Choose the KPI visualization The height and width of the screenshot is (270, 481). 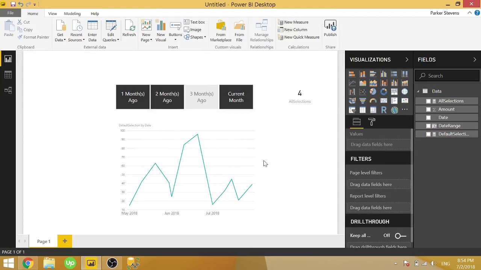click(405, 101)
